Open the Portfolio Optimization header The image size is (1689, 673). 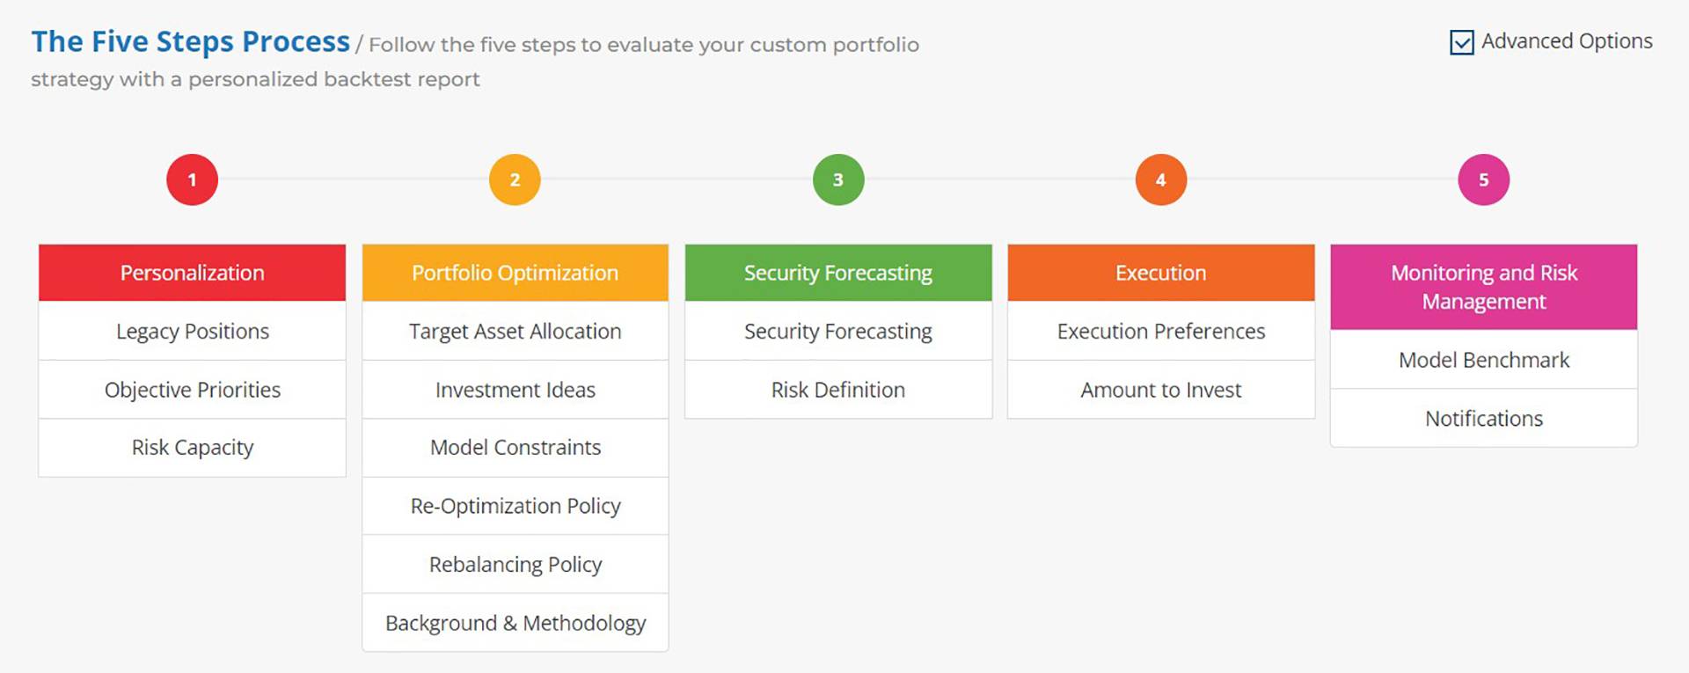pyautogui.click(x=515, y=273)
